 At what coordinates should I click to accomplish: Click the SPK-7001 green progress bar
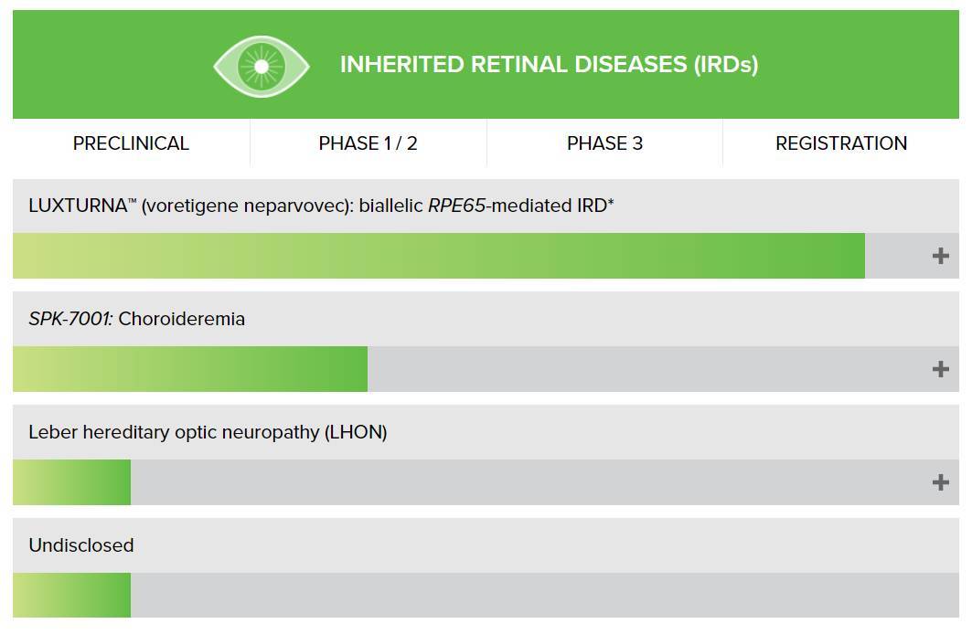point(190,369)
